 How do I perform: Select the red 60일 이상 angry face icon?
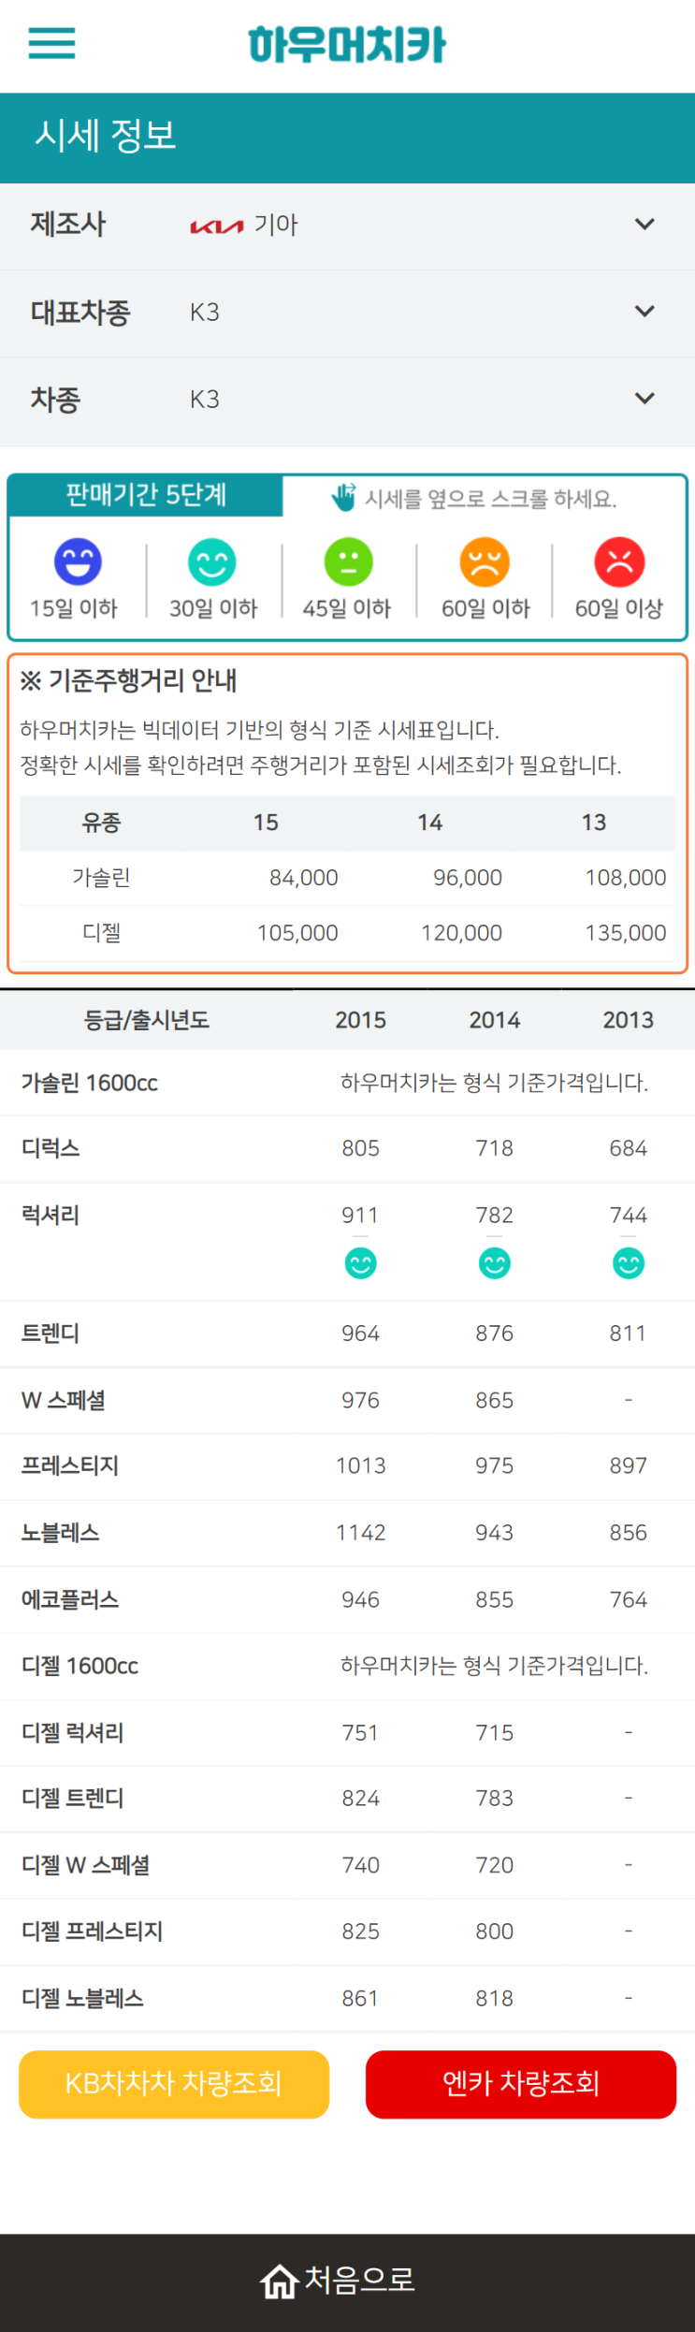pyautogui.click(x=619, y=561)
